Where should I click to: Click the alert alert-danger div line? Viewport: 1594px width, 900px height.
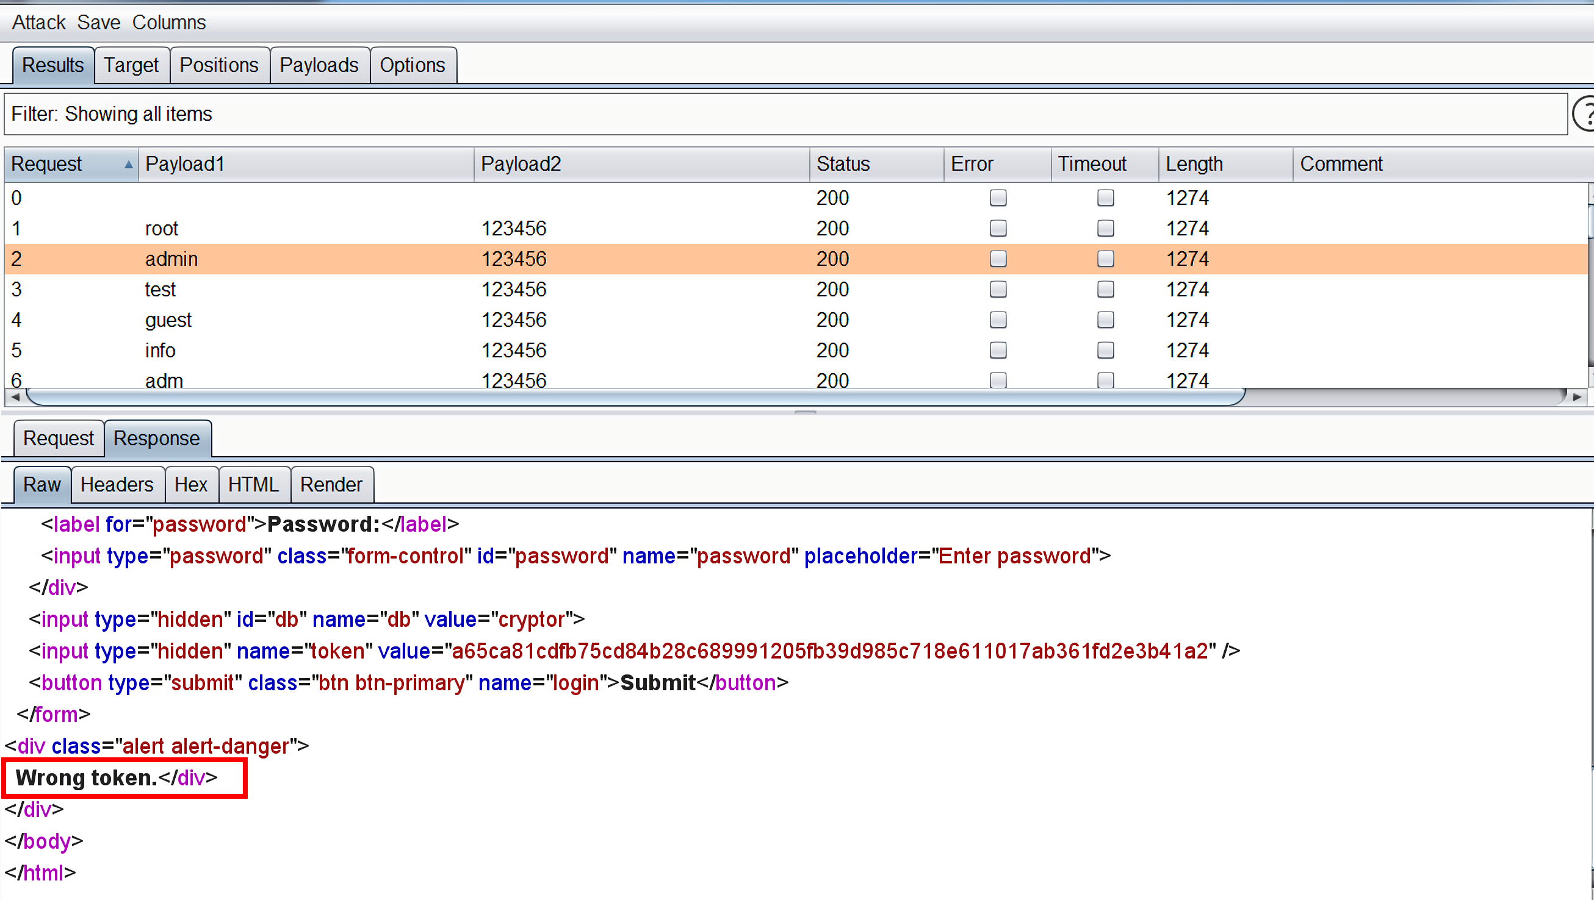[157, 746]
